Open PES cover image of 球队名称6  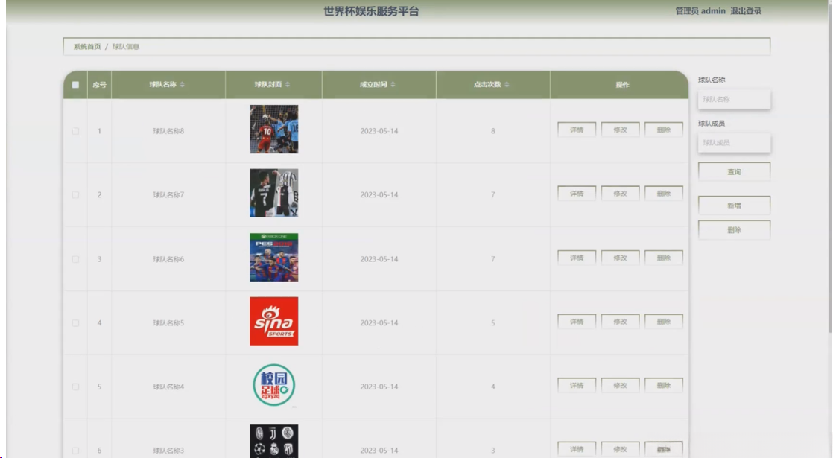pyautogui.click(x=274, y=258)
